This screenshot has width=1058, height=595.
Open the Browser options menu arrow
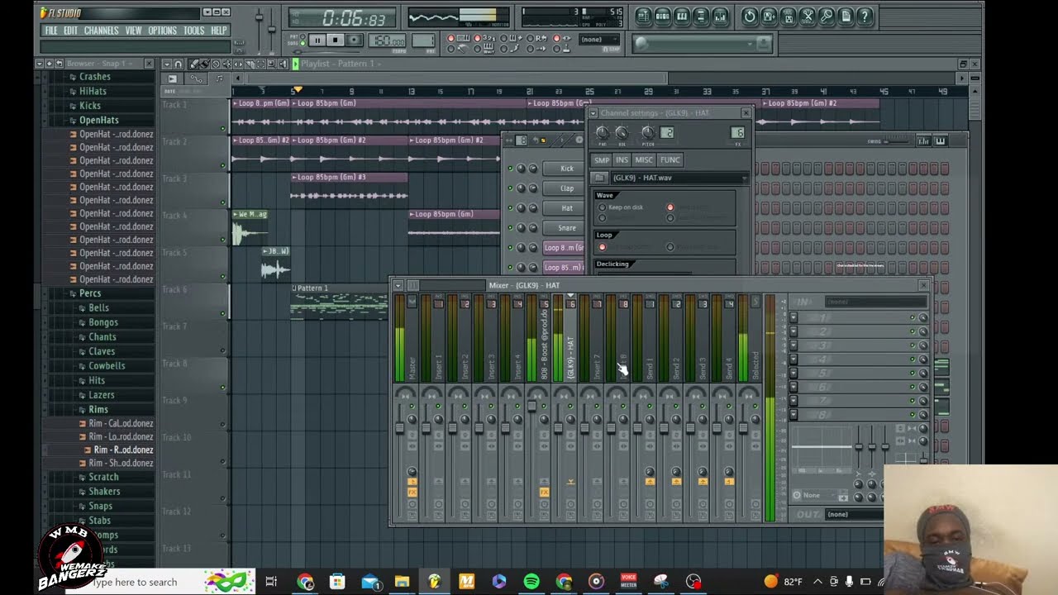coord(39,63)
